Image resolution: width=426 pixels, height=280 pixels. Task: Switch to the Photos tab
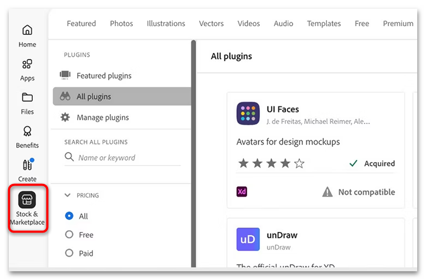121,23
